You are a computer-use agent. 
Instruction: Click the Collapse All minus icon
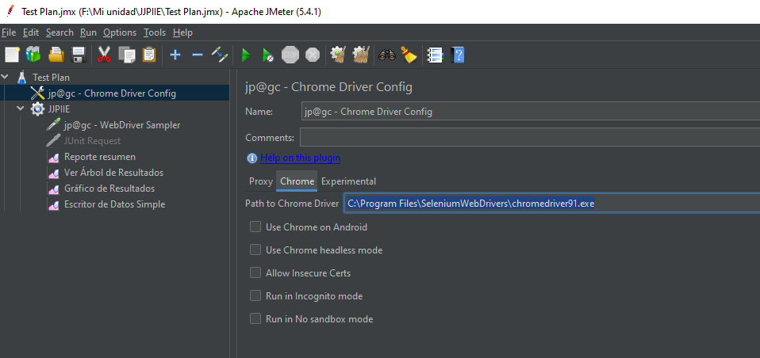198,55
